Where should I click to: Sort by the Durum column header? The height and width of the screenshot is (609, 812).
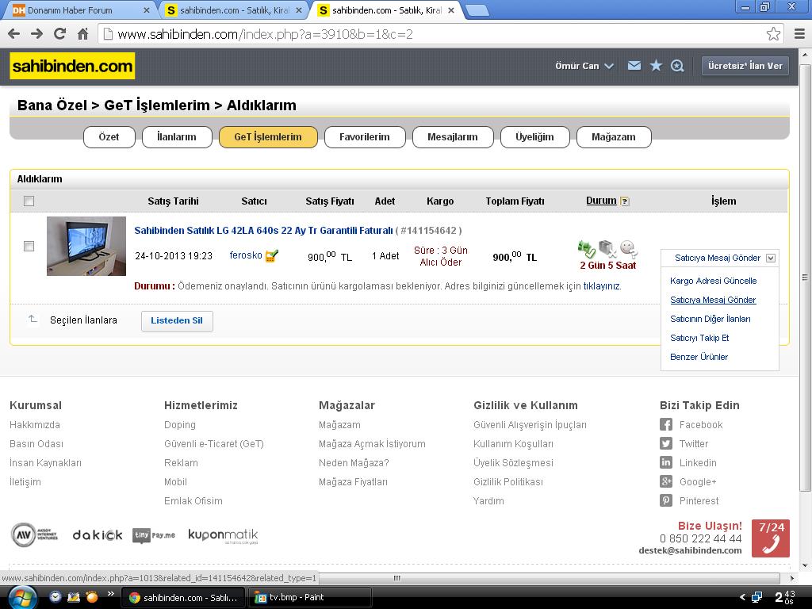pos(601,201)
